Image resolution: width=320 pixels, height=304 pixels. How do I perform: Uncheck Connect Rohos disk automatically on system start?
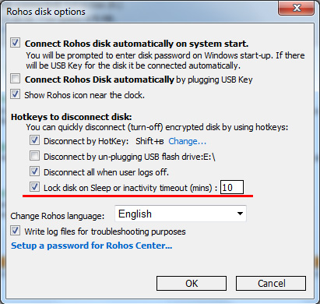[x=15, y=43]
